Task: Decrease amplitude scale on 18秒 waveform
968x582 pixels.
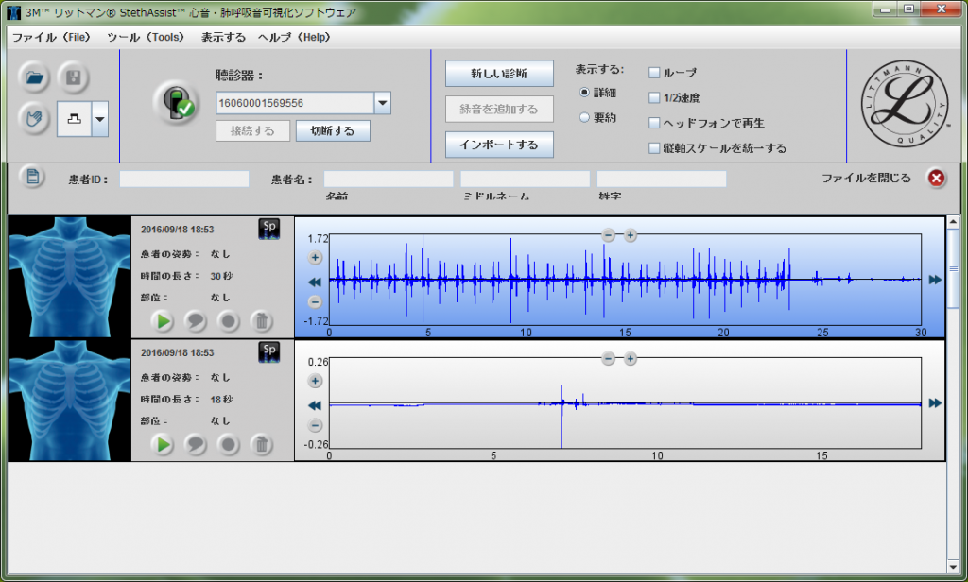Action: [315, 425]
